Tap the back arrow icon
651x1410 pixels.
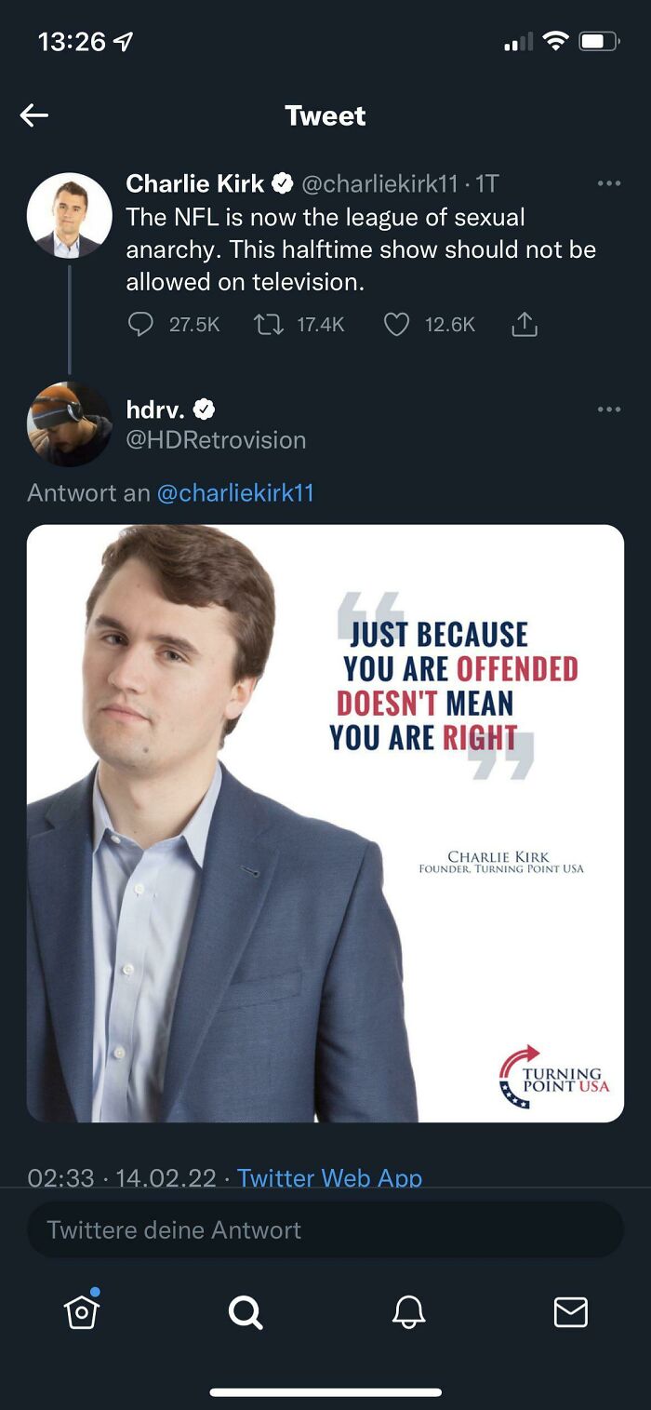[34, 115]
